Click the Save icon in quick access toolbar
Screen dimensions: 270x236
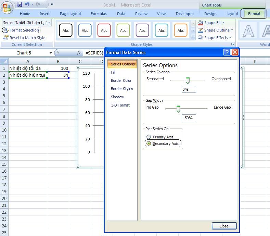tap(20, 5)
